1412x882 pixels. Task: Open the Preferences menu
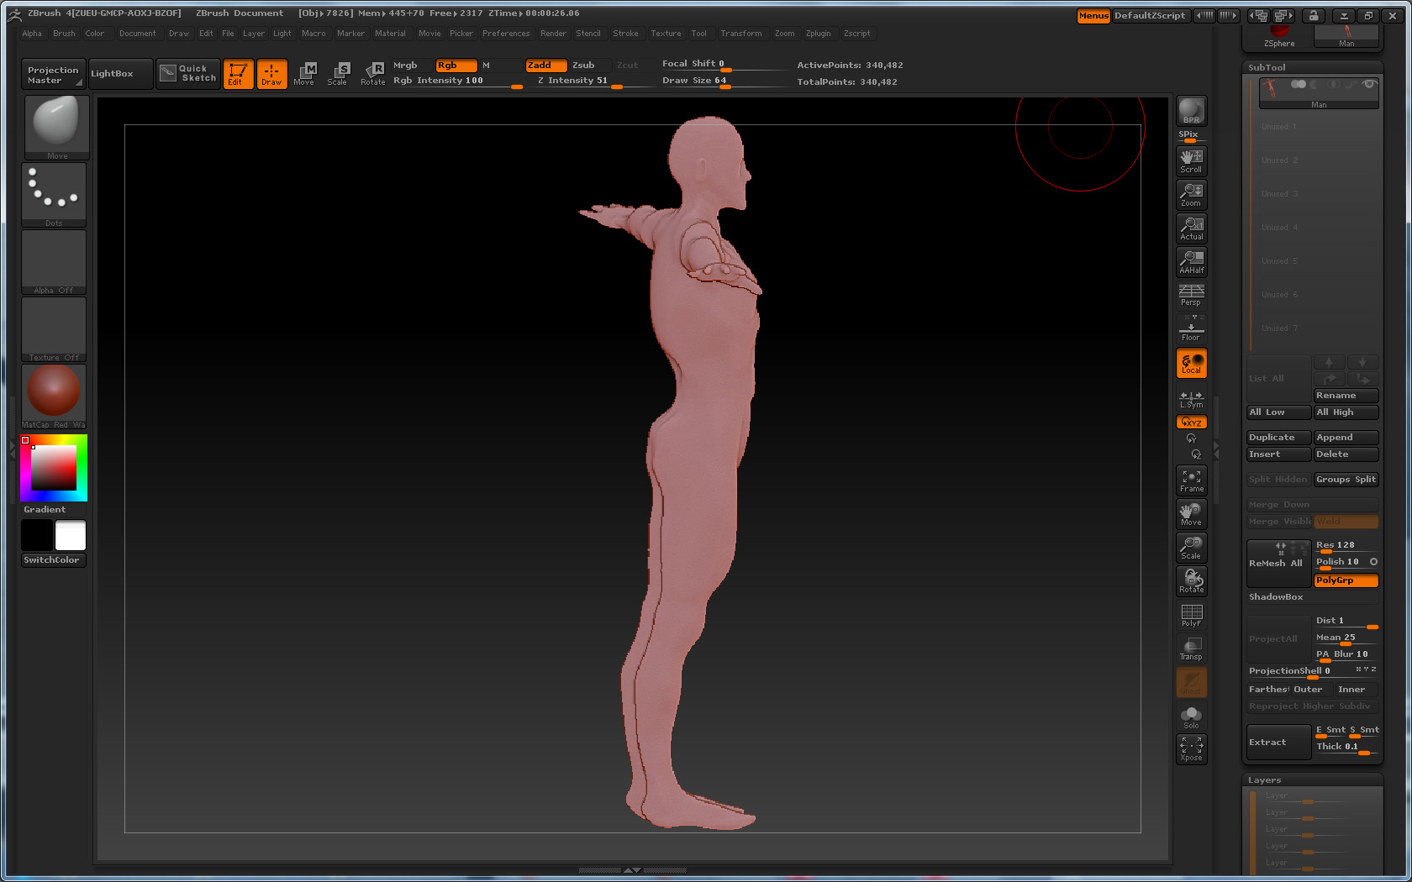click(506, 34)
